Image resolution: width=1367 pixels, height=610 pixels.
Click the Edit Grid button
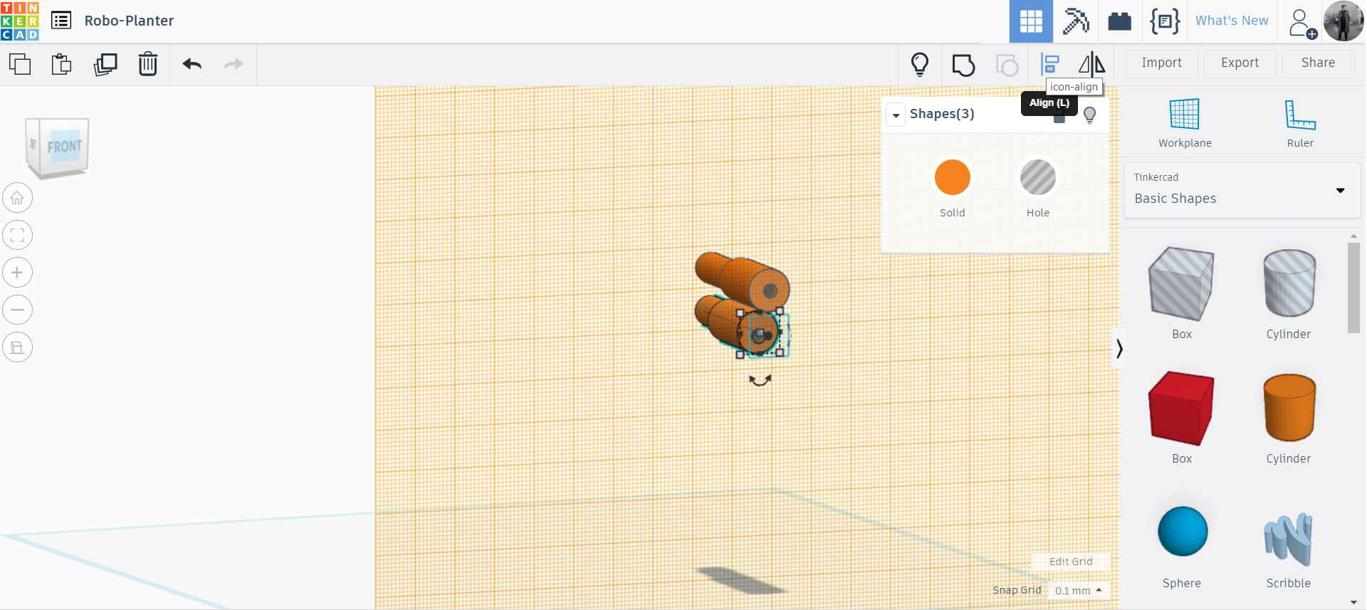[x=1071, y=562]
